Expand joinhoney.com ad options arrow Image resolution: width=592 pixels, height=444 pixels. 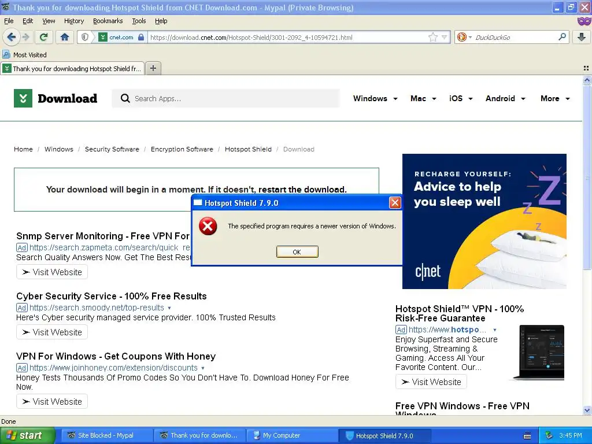pos(203,368)
